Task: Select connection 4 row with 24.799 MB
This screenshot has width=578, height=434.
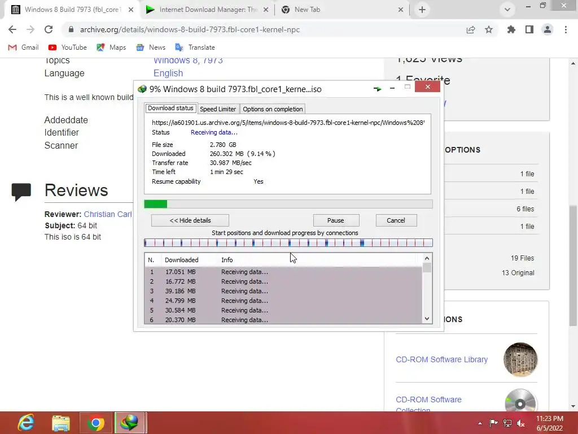Action: (283, 301)
